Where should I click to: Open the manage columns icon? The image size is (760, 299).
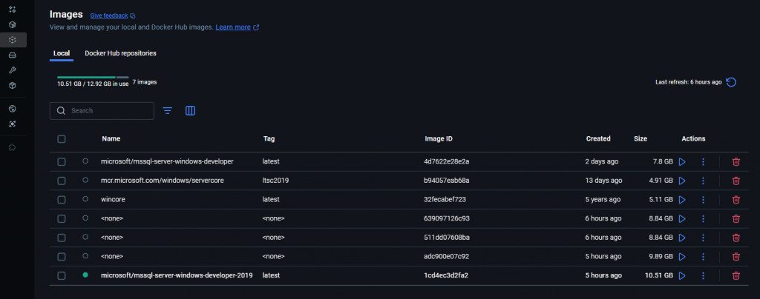coord(191,110)
